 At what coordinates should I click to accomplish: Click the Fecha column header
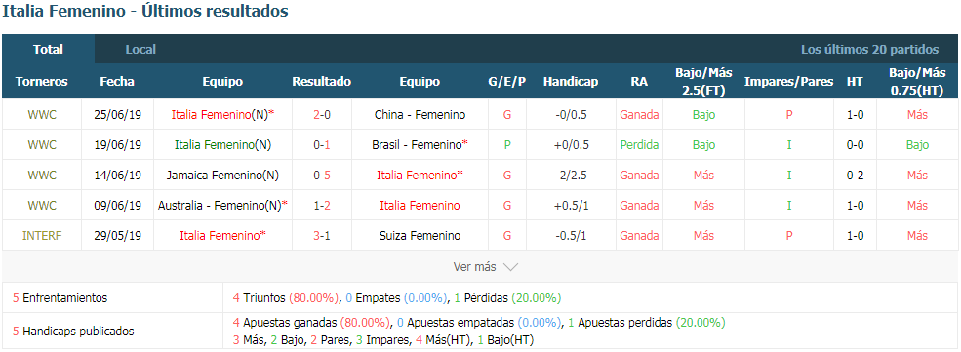[117, 82]
